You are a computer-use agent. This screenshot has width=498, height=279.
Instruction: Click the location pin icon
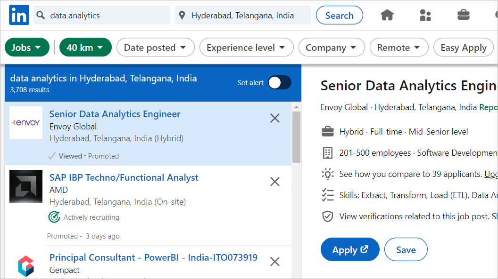(183, 15)
